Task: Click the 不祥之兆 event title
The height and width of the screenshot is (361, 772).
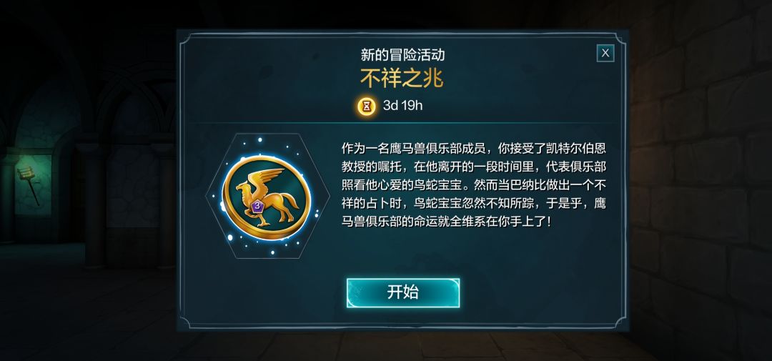Action: [x=402, y=78]
